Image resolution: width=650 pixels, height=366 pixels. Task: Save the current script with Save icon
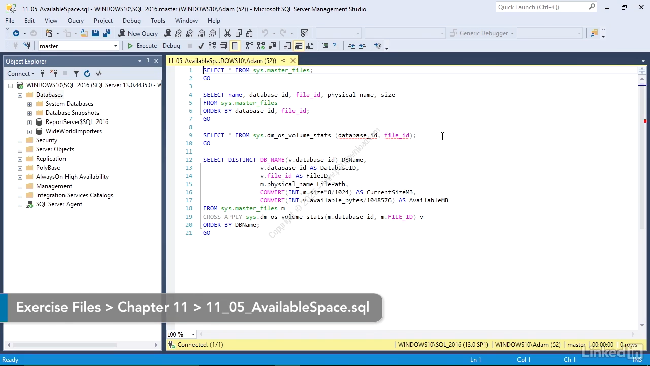95,33
